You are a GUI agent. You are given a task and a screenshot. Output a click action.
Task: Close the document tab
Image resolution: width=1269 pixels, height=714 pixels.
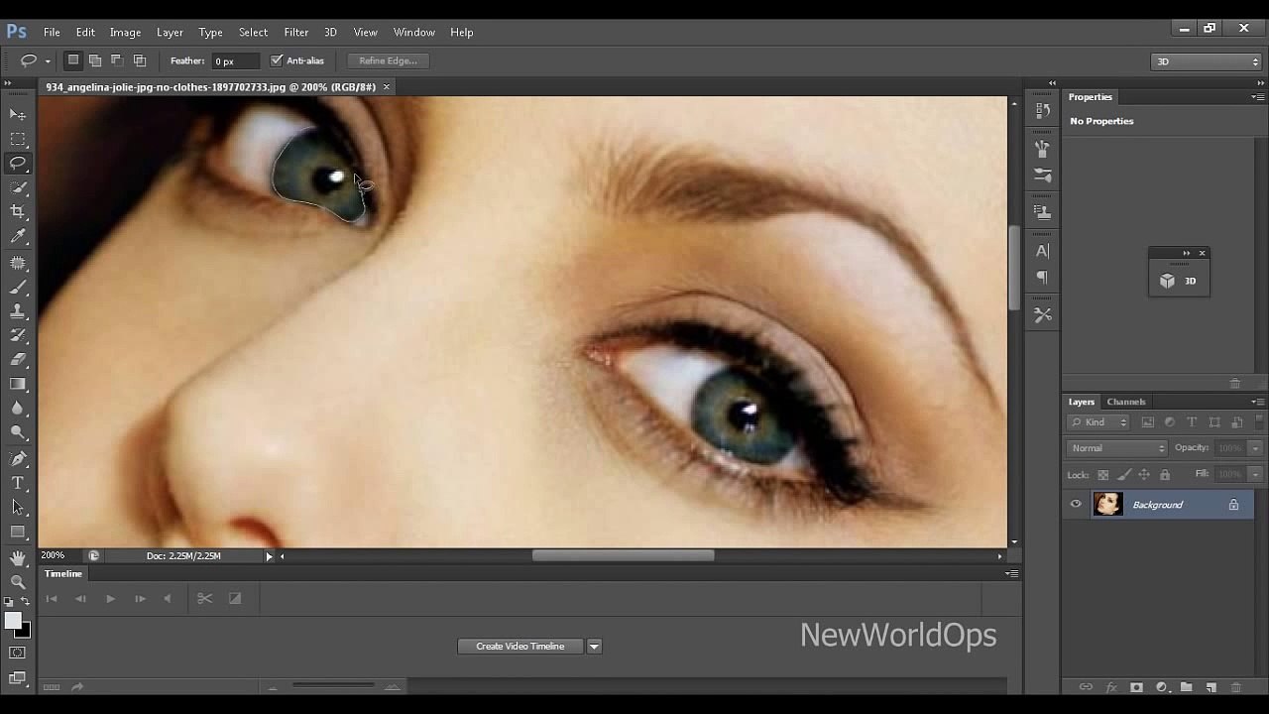coord(387,87)
